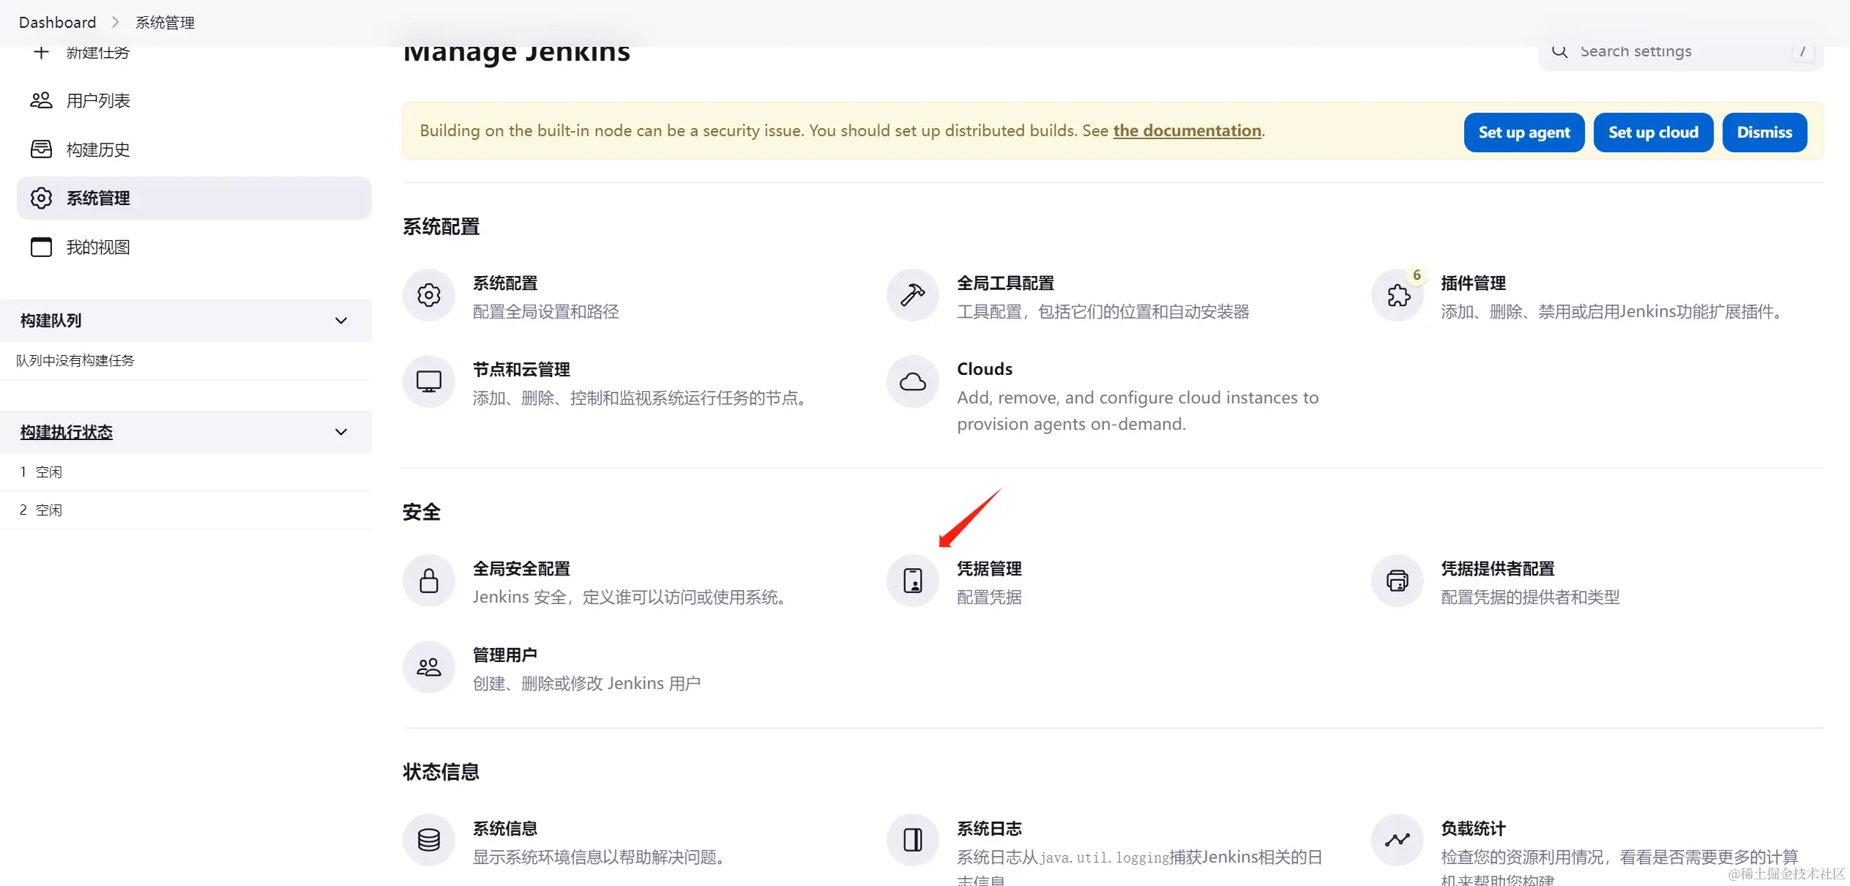Dismiss the security warning banner
The image size is (1850, 886).
(x=1764, y=133)
